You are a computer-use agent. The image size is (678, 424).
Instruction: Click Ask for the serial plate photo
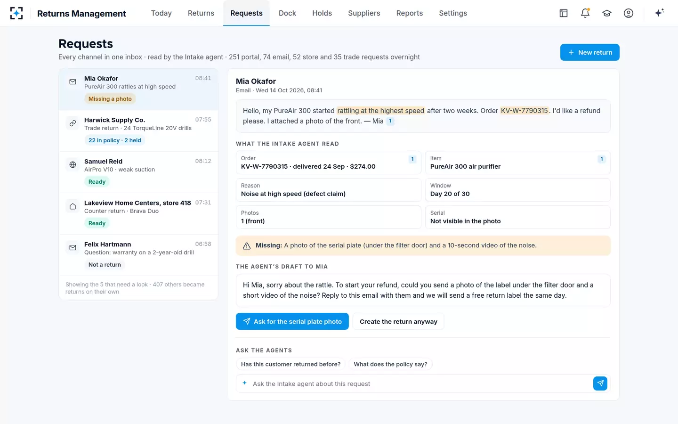coord(292,321)
